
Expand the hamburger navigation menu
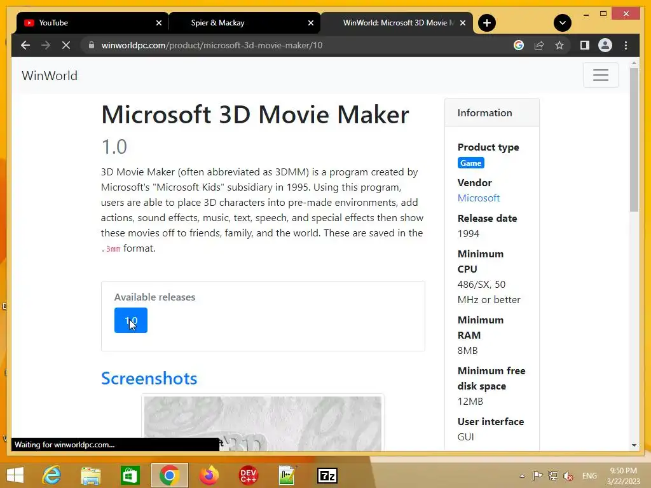600,75
